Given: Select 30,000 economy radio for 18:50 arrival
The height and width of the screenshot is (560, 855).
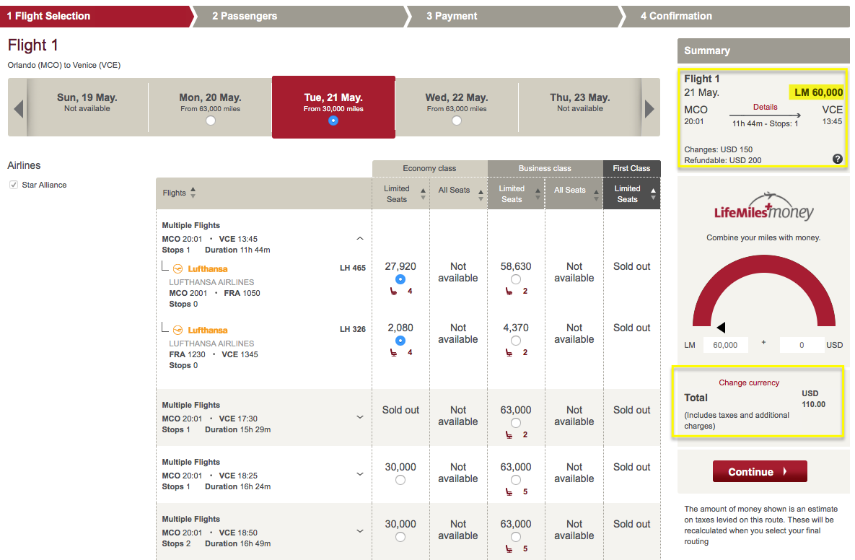Looking at the screenshot, I should (x=400, y=537).
